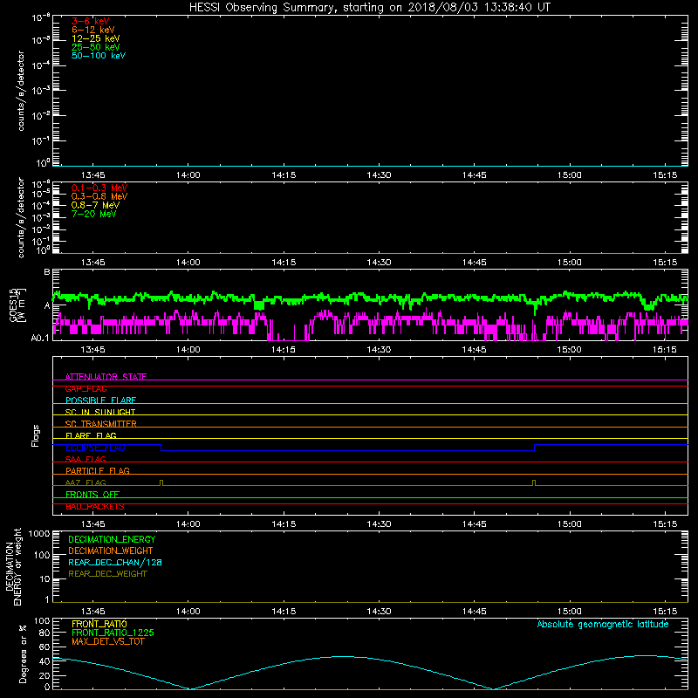Click the 7-20 MeV legend label
Image resolution: width=698 pixels, height=698 pixels.
coord(93,214)
